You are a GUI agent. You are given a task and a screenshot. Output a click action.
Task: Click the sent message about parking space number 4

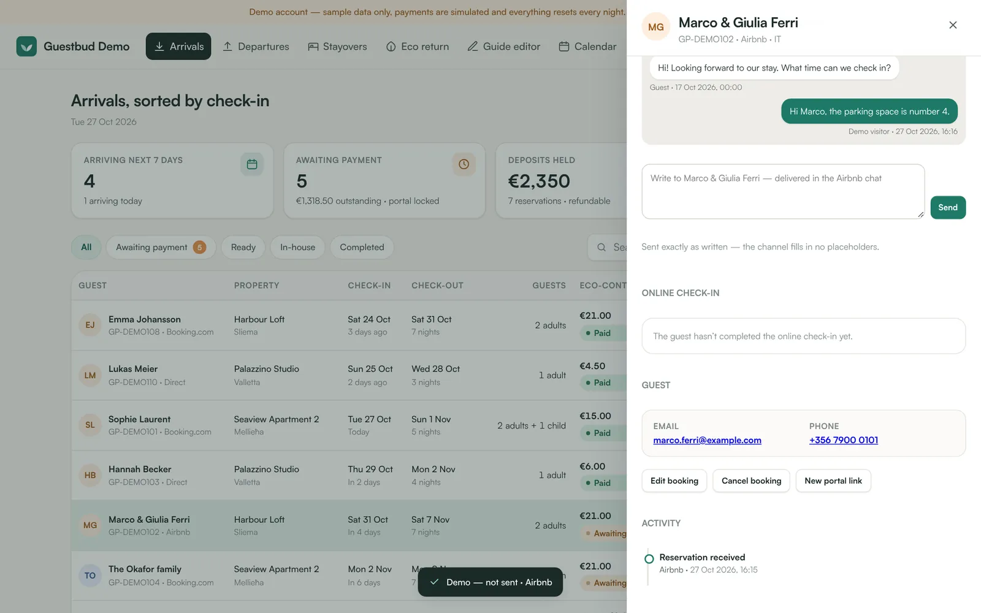[869, 112]
